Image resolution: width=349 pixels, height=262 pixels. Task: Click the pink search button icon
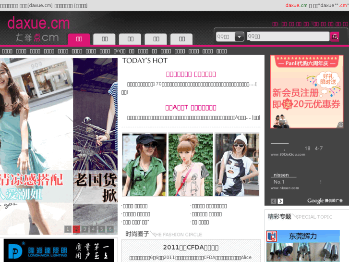[x=335, y=37]
